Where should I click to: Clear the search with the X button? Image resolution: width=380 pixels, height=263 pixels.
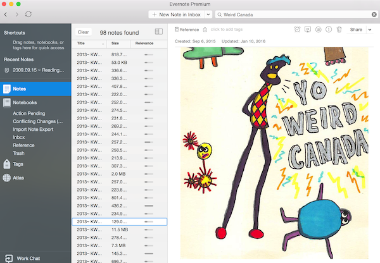[374, 15]
